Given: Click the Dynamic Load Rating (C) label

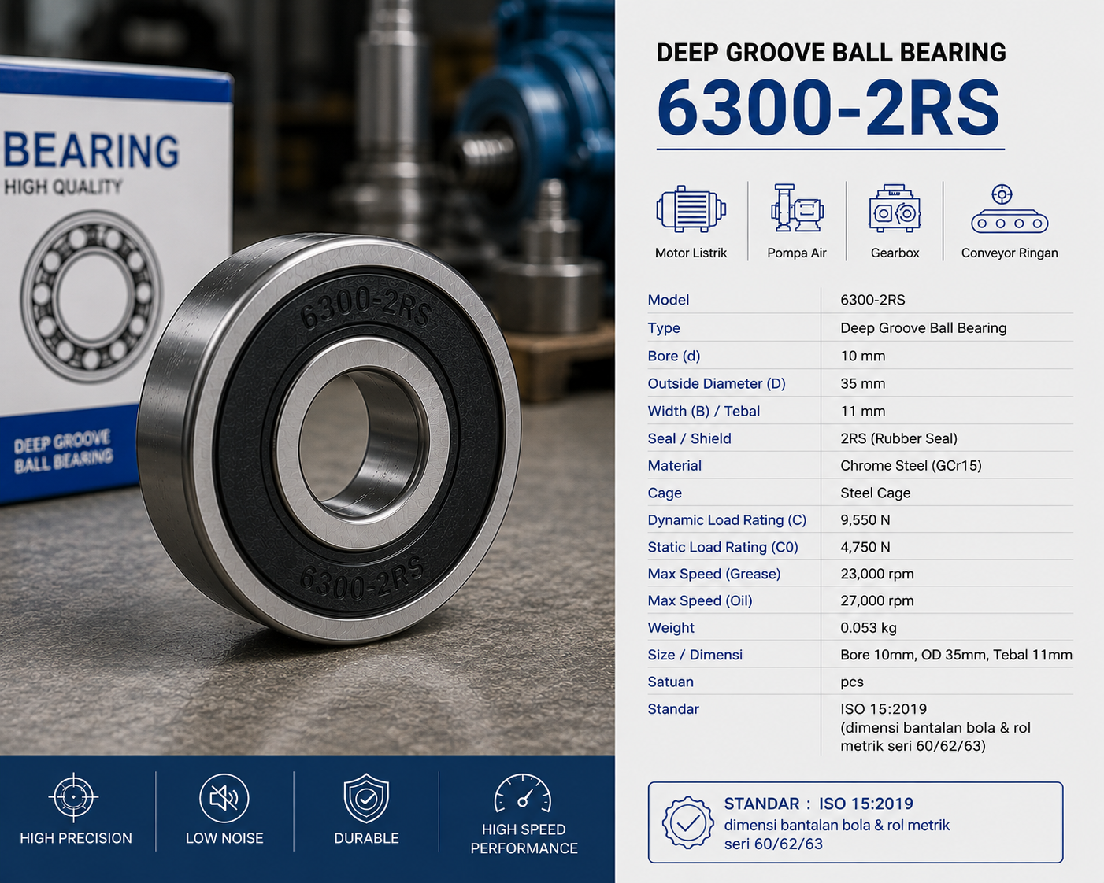Looking at the screenshot, I should [727, 519].
